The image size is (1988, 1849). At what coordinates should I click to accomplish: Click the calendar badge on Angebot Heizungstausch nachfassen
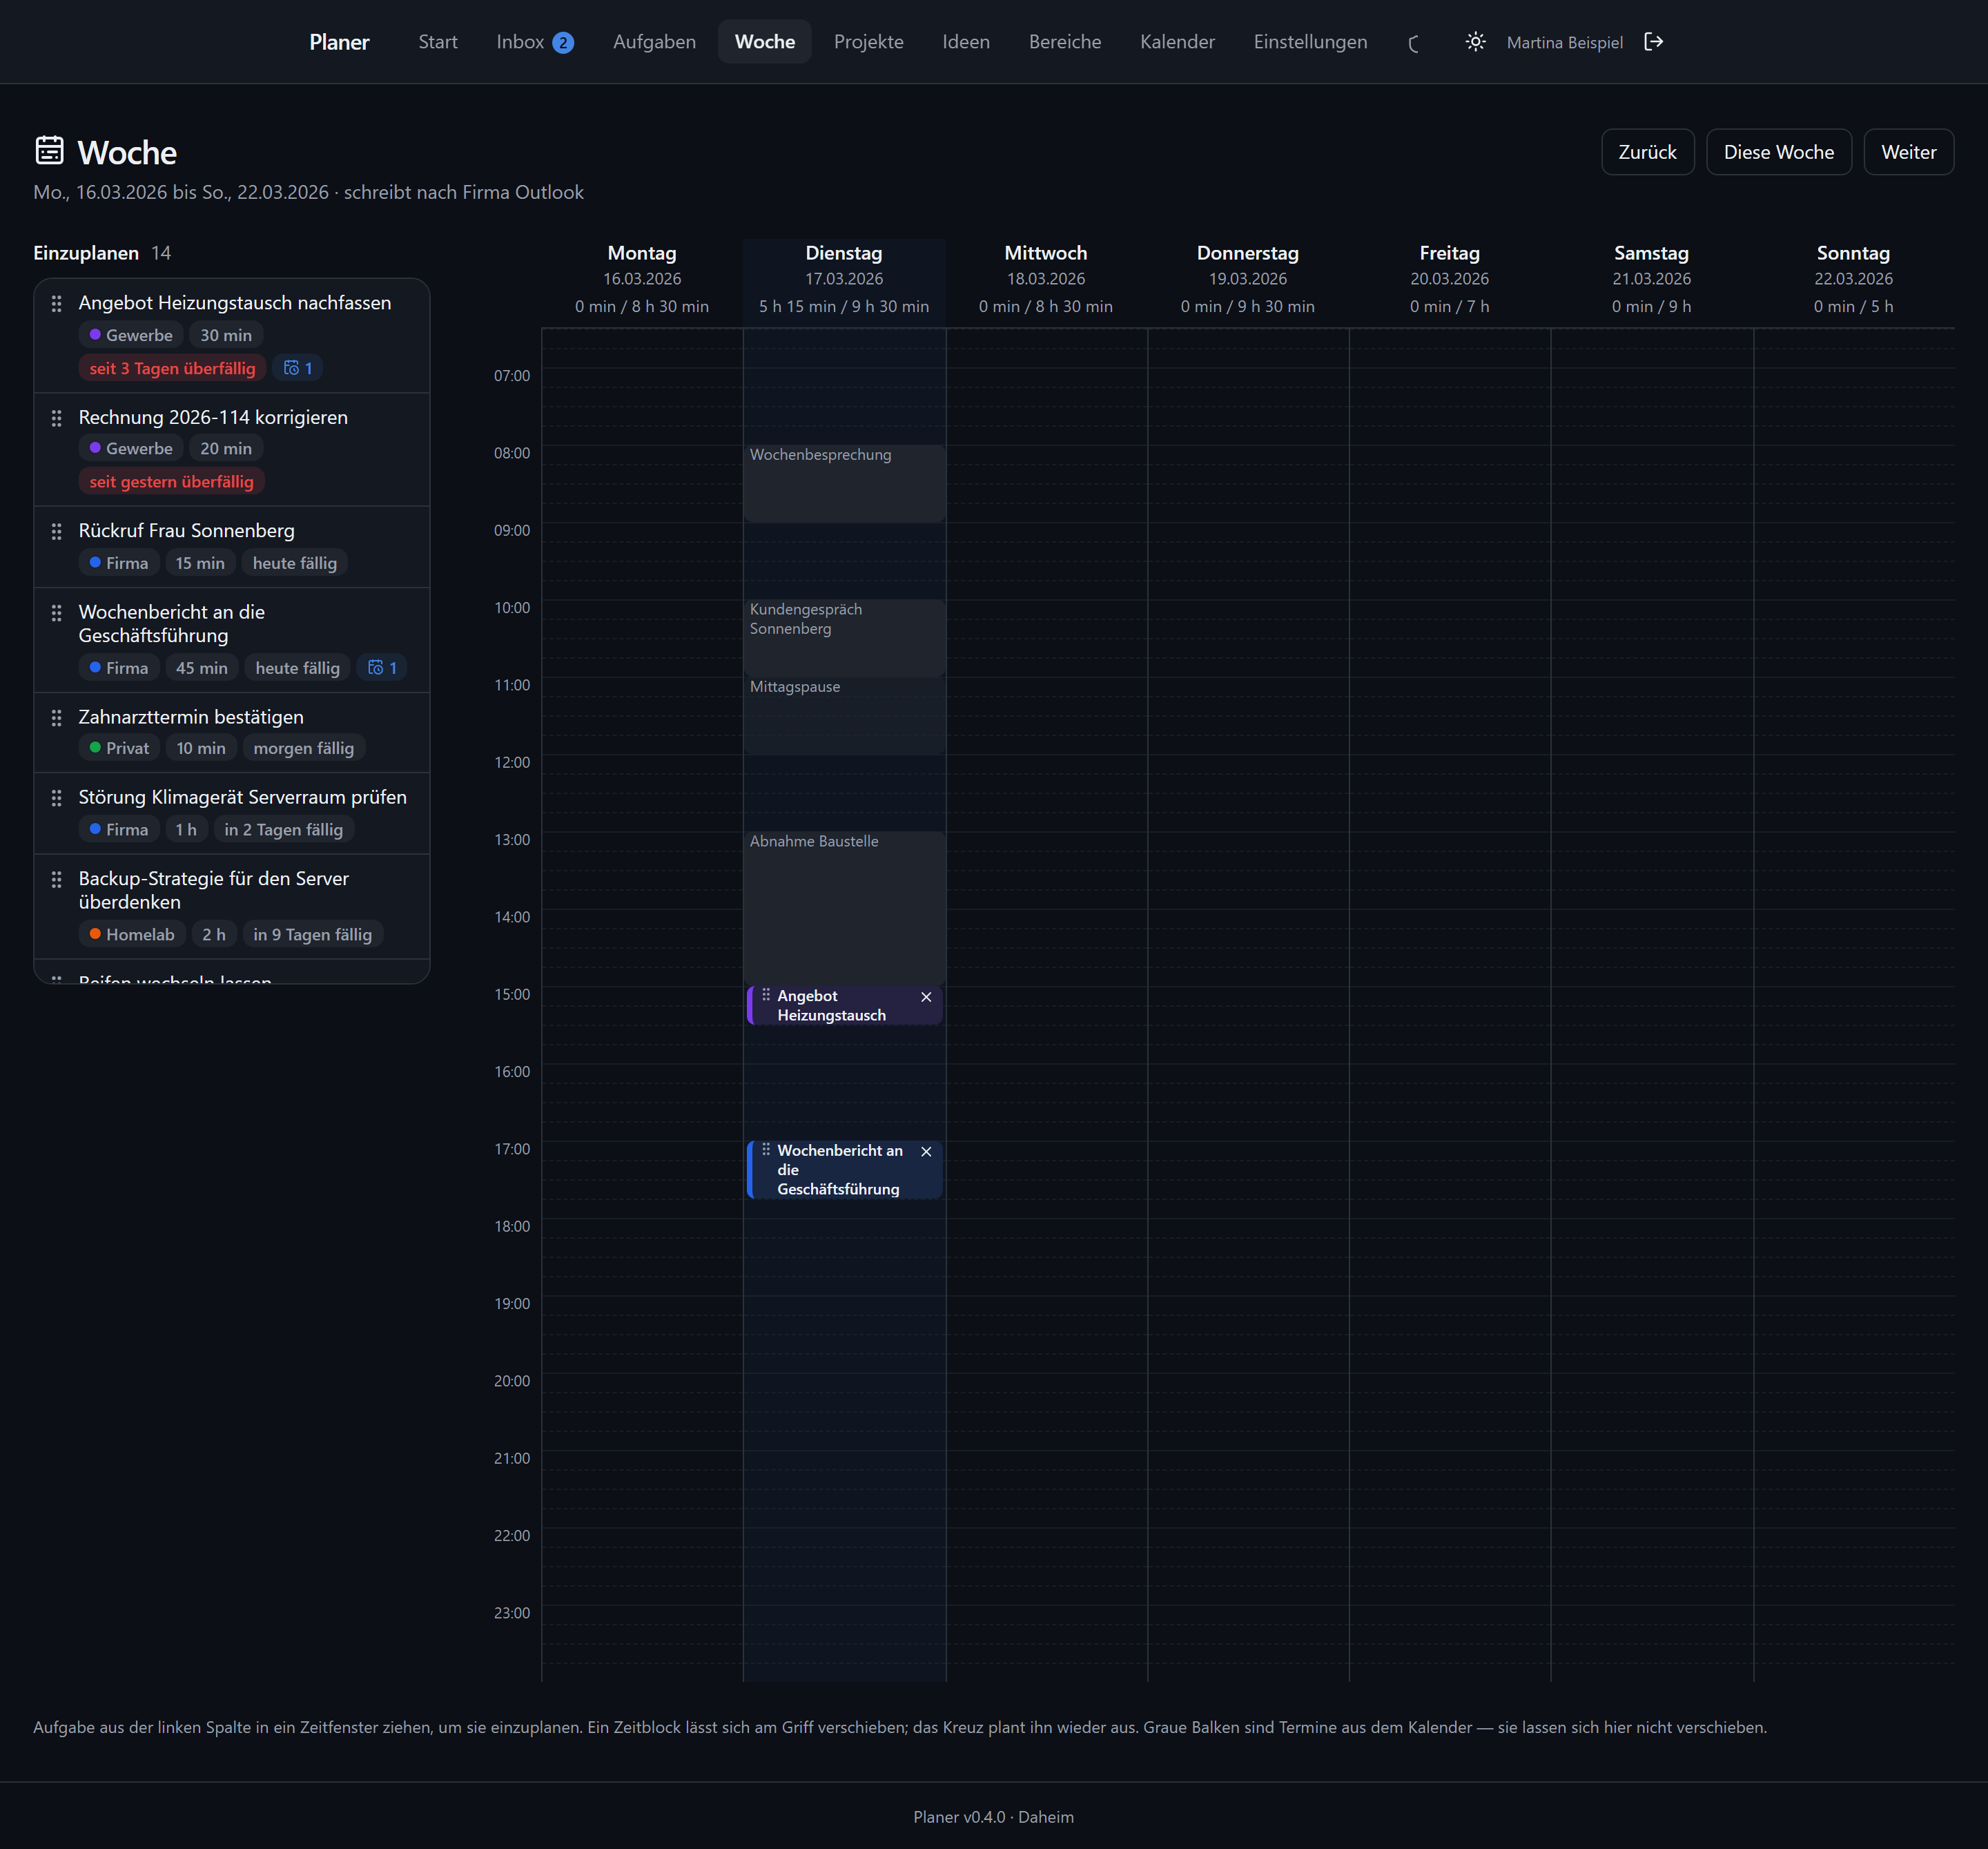[298, 368]
